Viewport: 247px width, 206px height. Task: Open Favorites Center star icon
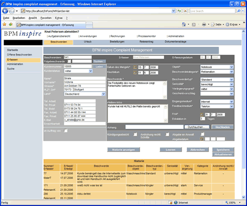pyautogui.click(x=5, y=24)
